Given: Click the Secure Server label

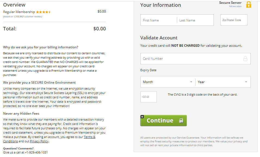Looking at the screenshot, I should click(x=230, y=3).
